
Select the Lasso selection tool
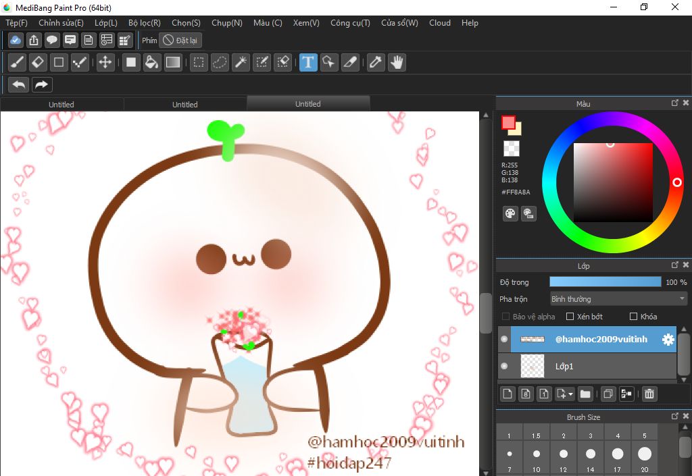[220, 62]
